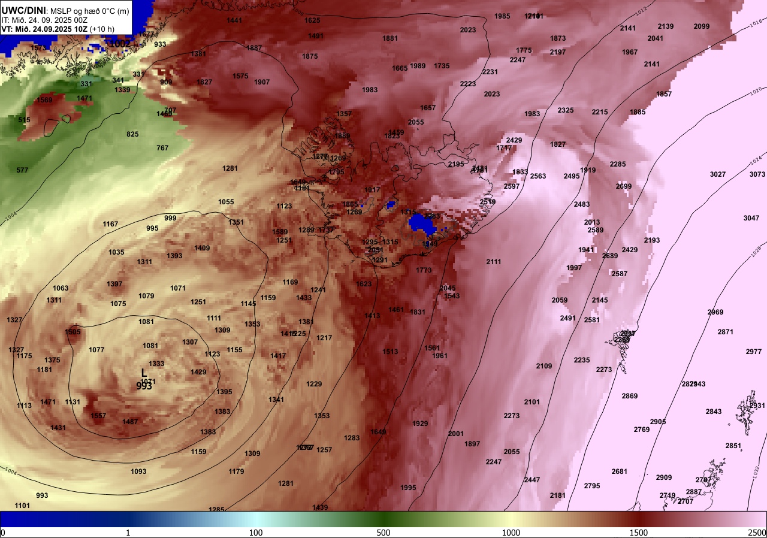The height and width of the screenshot is (538, 767).
Task: Click the height value 2795
Action: [592, 486]
